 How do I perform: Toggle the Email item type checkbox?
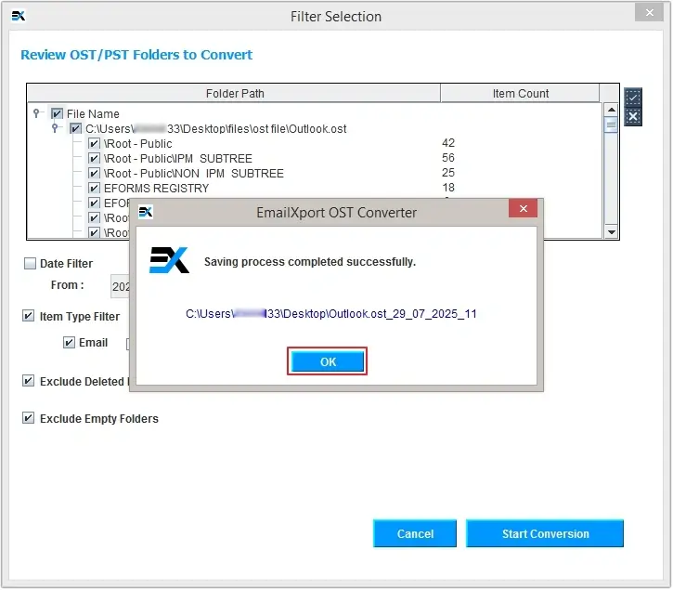point(70,343)
